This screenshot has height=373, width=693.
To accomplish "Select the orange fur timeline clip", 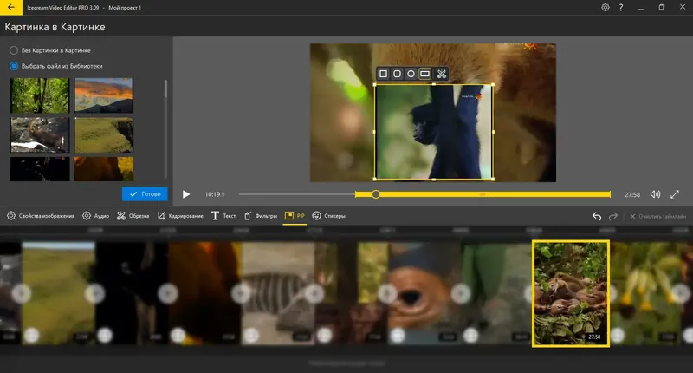I will (x=204, y=293).
